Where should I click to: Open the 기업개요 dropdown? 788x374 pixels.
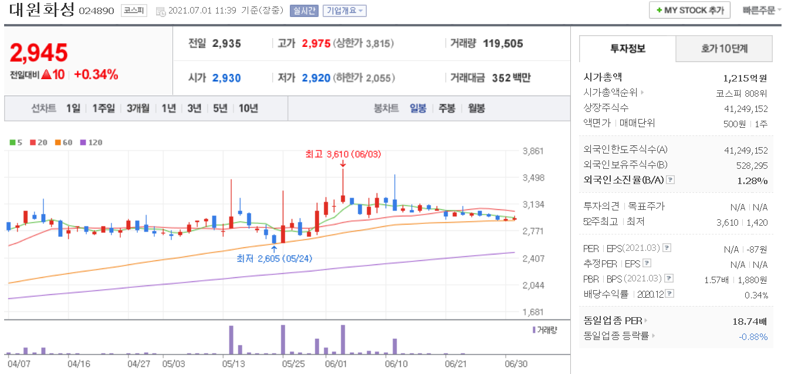344,11
